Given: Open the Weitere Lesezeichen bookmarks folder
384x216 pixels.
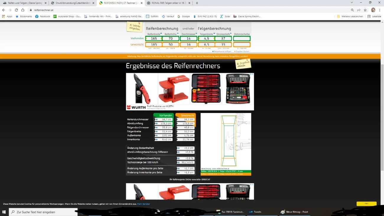Looking at the screenshot, I should [x=350, y=17].
